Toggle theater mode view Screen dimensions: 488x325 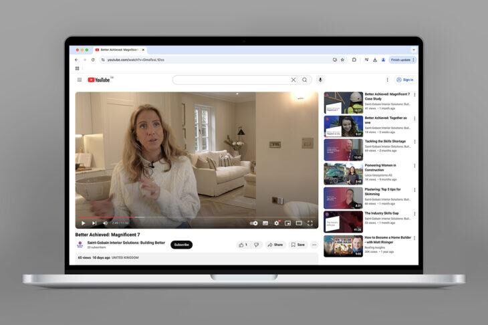coord(299,223)
